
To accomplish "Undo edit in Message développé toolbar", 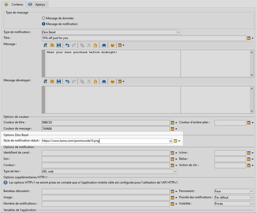I will (67, 82).
